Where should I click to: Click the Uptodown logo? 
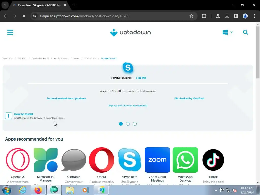130,32
